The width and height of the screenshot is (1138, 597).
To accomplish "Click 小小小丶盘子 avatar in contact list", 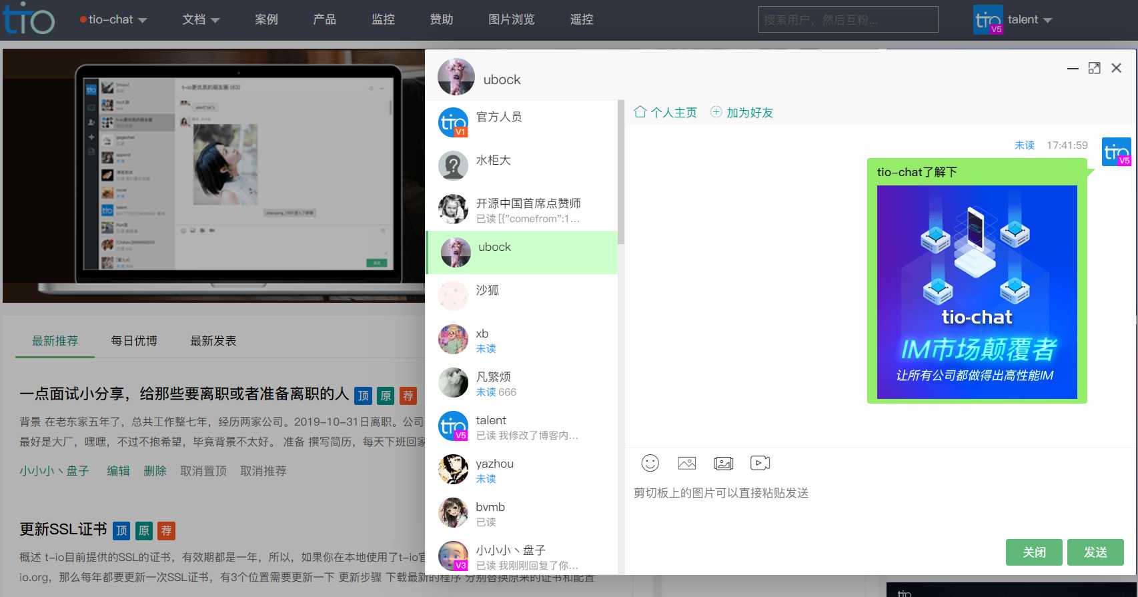I will click(453, 556).
